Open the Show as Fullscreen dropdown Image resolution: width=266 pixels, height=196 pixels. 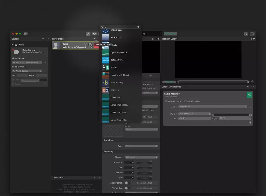[x=142, y=157]
